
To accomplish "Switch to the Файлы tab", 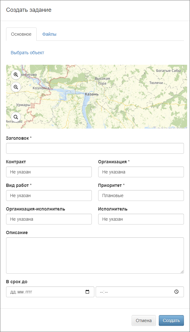I will tap(49, 34).
